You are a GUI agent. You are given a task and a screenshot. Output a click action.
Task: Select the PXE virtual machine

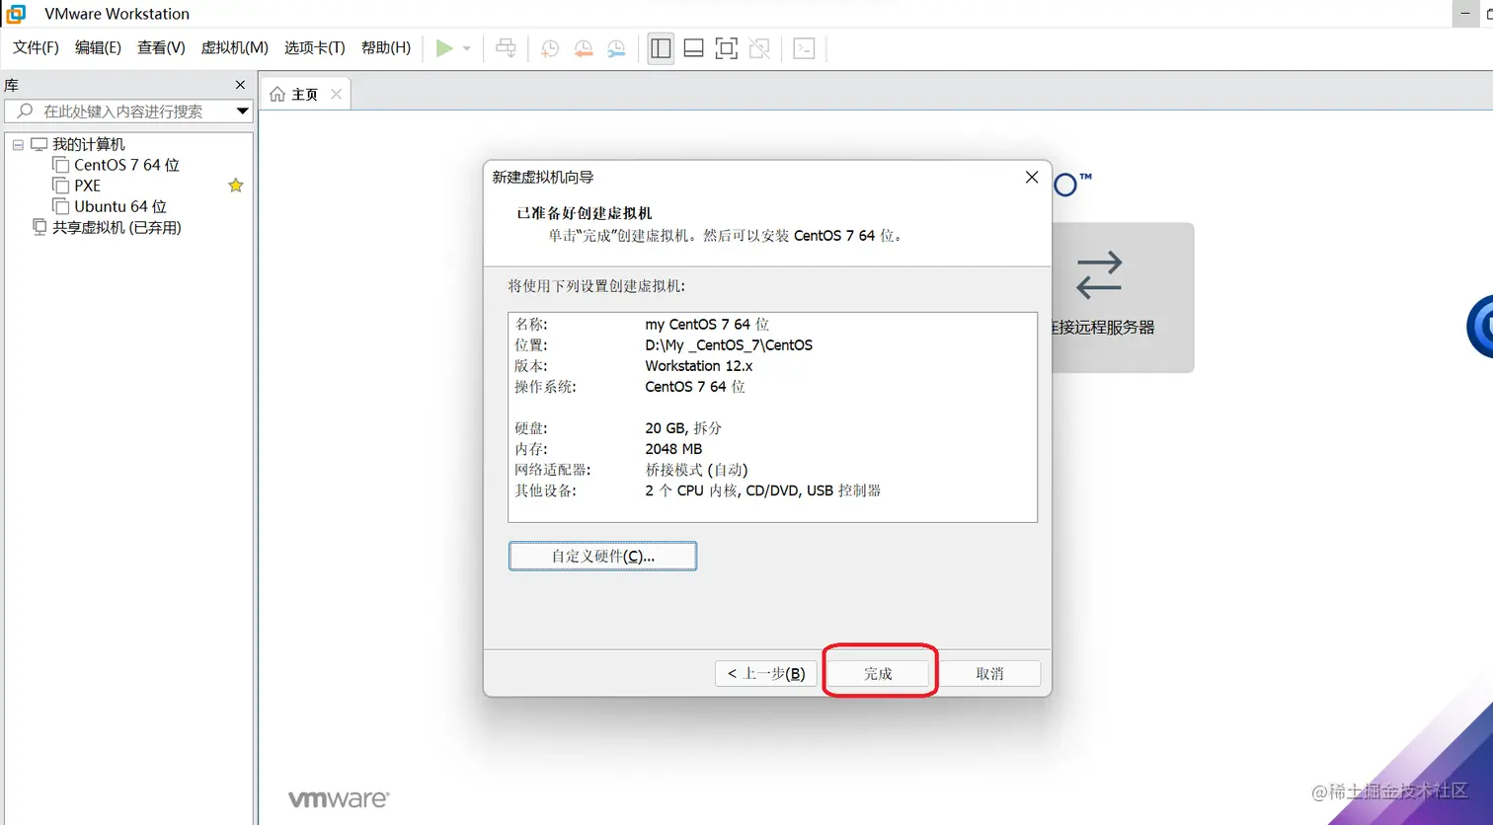[87, 186]
